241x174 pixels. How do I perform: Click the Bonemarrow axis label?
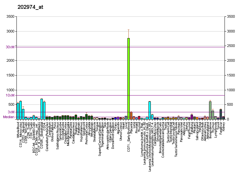[x=210, y=130]
